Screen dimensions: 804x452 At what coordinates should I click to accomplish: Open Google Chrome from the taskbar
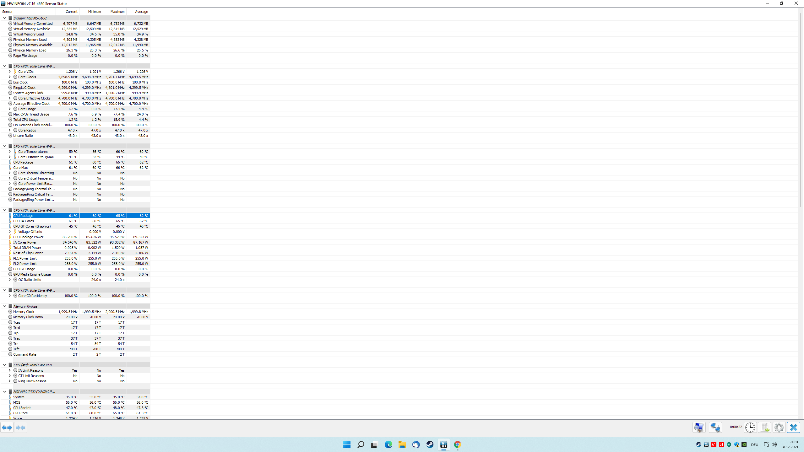[x=457, y=444]
